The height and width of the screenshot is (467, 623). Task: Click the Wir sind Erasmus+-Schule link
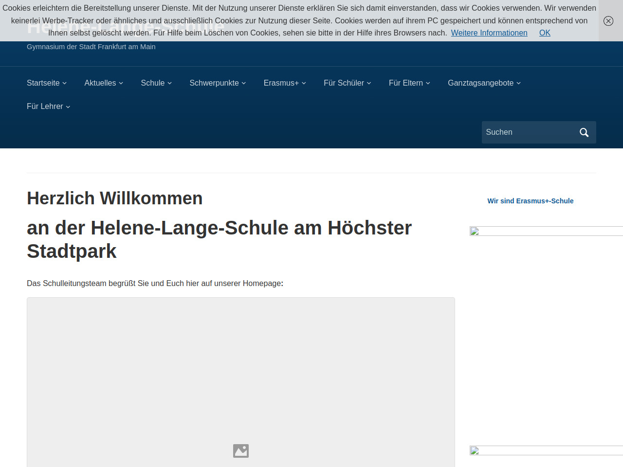(530, 201)
